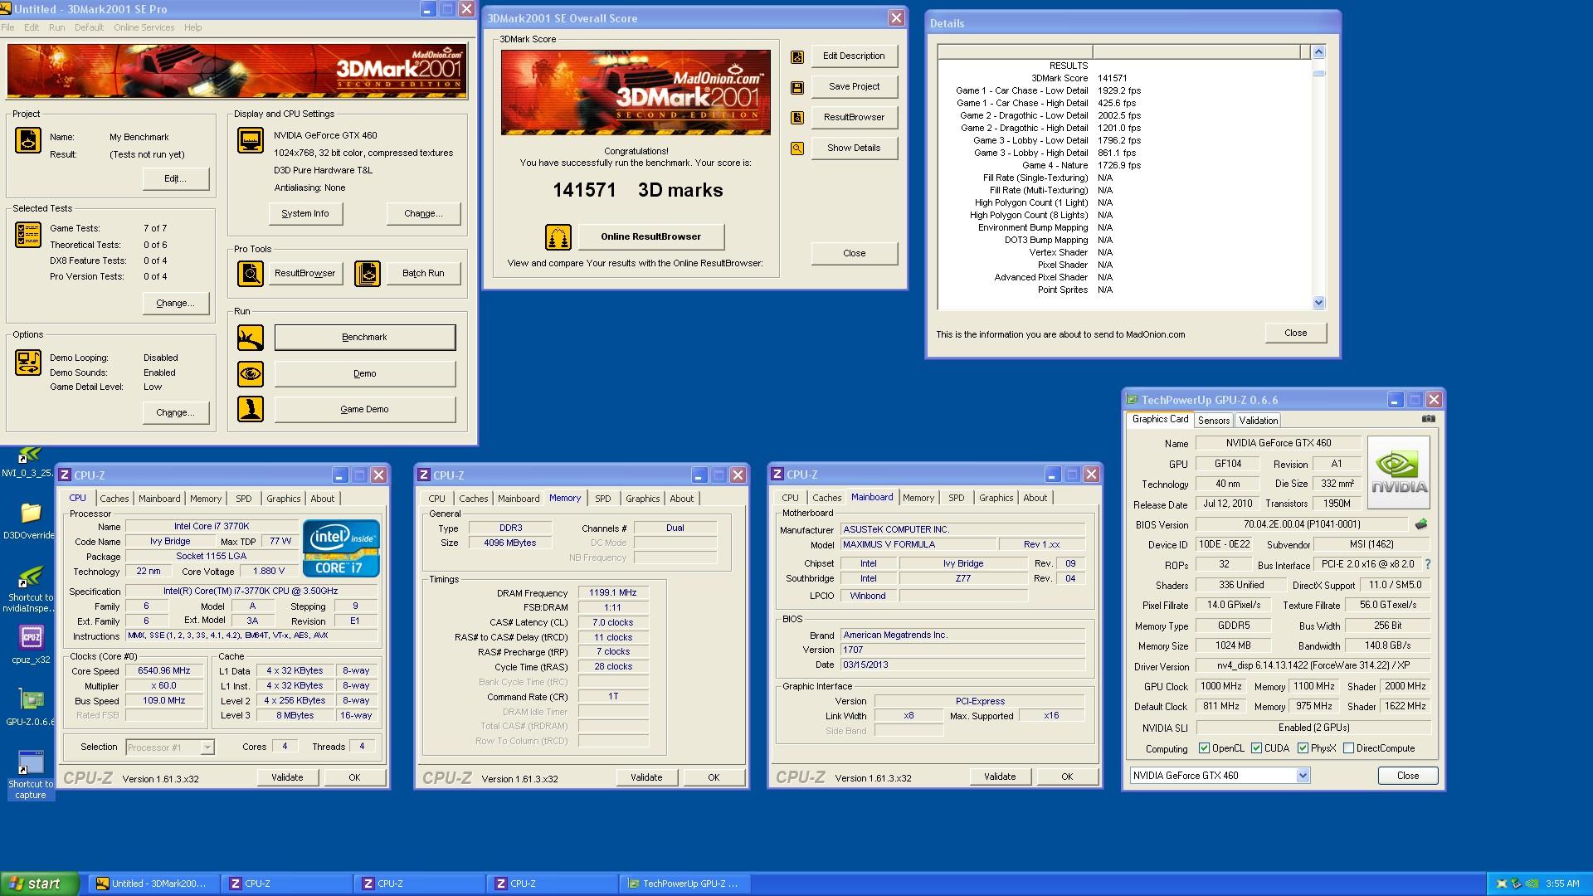
Task: Switch to TechPowerUp GPU-Z taskbar item
Action: coord(685,884)
